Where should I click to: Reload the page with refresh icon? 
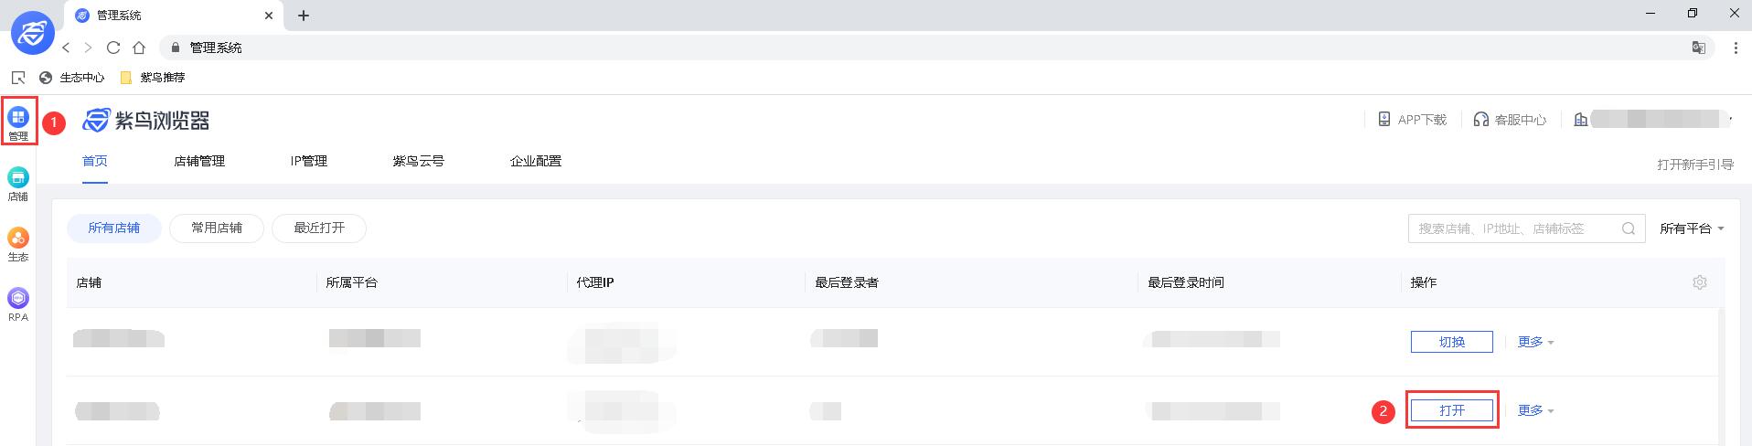click(x=113, y=48)
